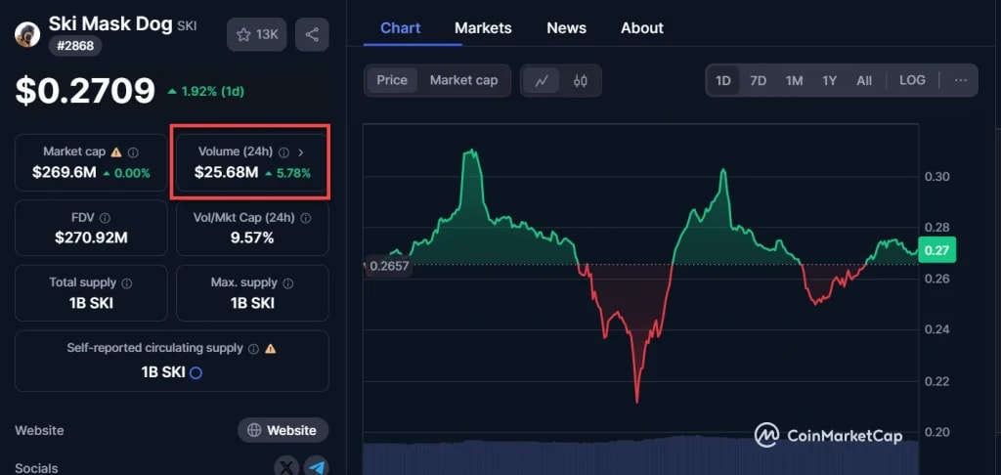
Task: Set chart range to All
Action: tap(864, 80)
